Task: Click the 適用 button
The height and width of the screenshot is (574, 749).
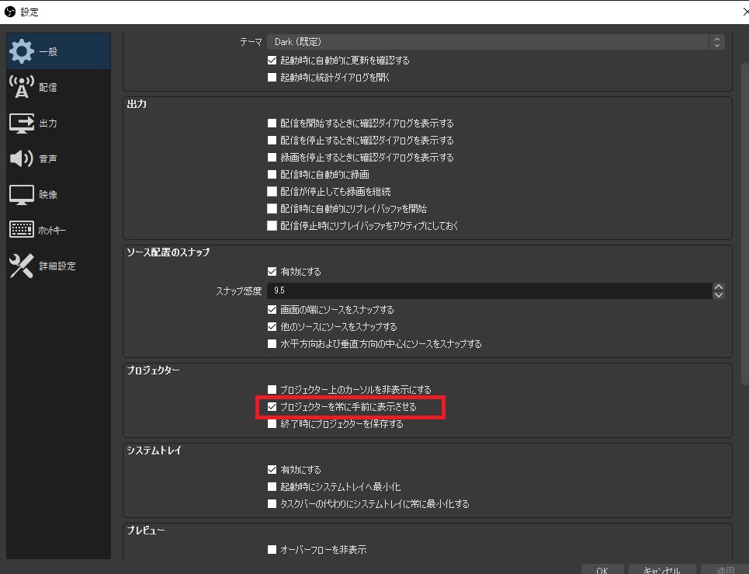Action: pos(725,569)
